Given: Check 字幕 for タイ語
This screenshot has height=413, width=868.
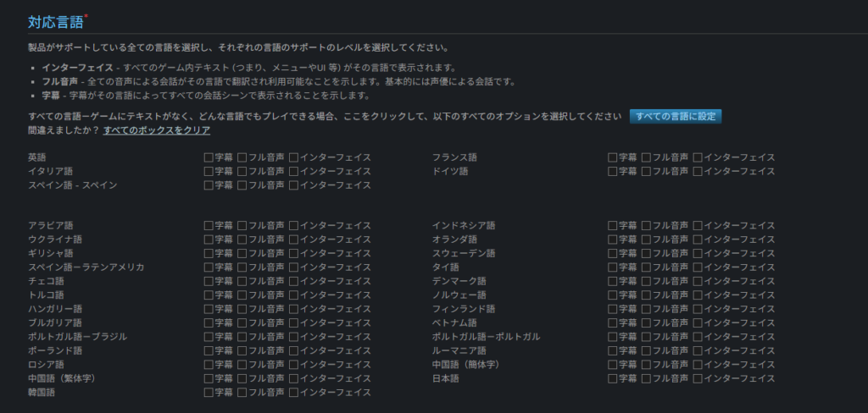Looking at the screenshot, I should point(613,267).
